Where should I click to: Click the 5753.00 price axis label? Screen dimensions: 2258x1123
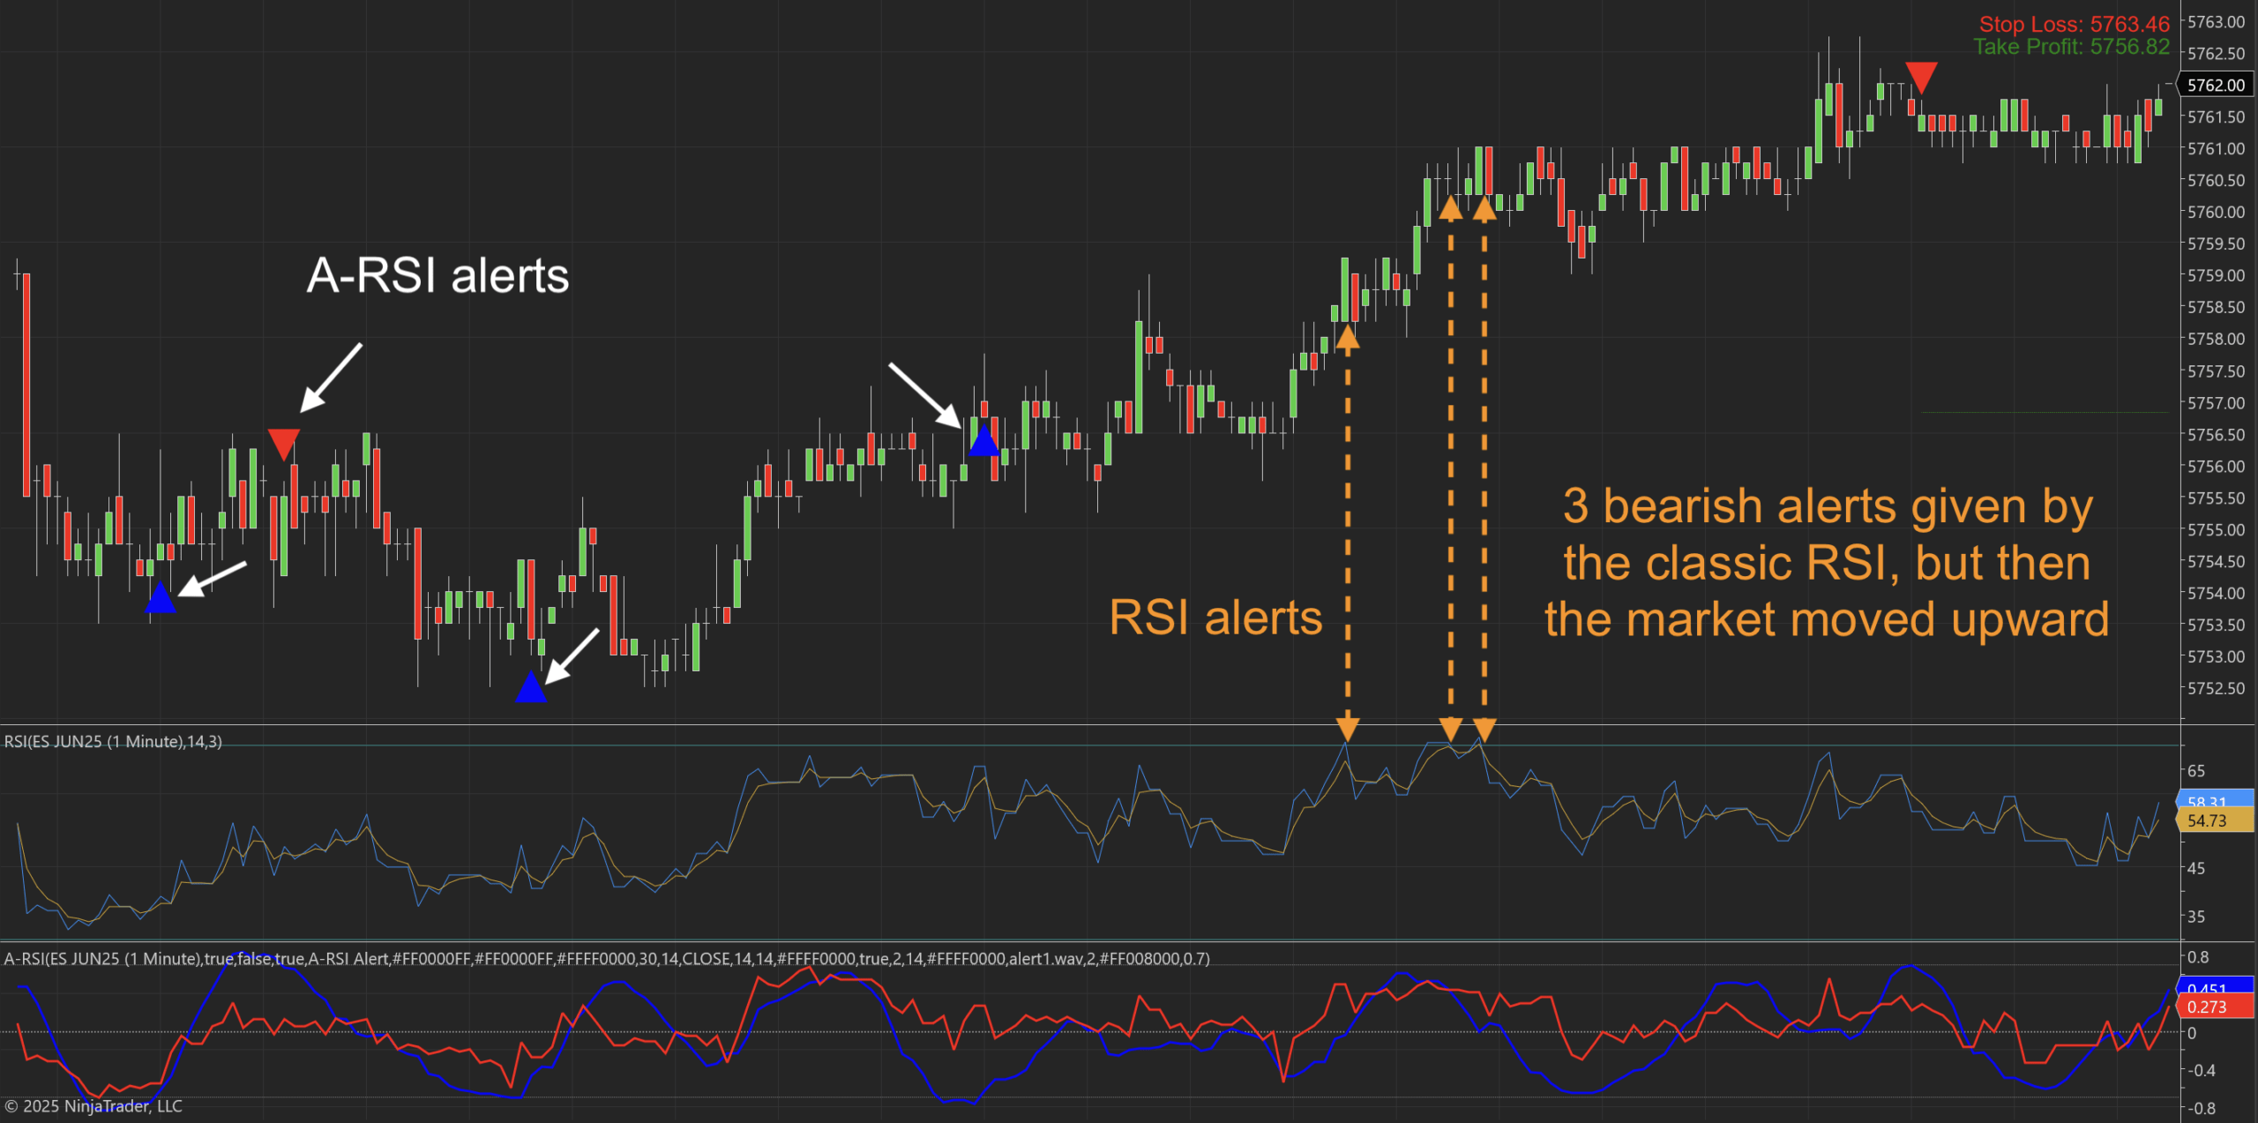click(2217, 656)
